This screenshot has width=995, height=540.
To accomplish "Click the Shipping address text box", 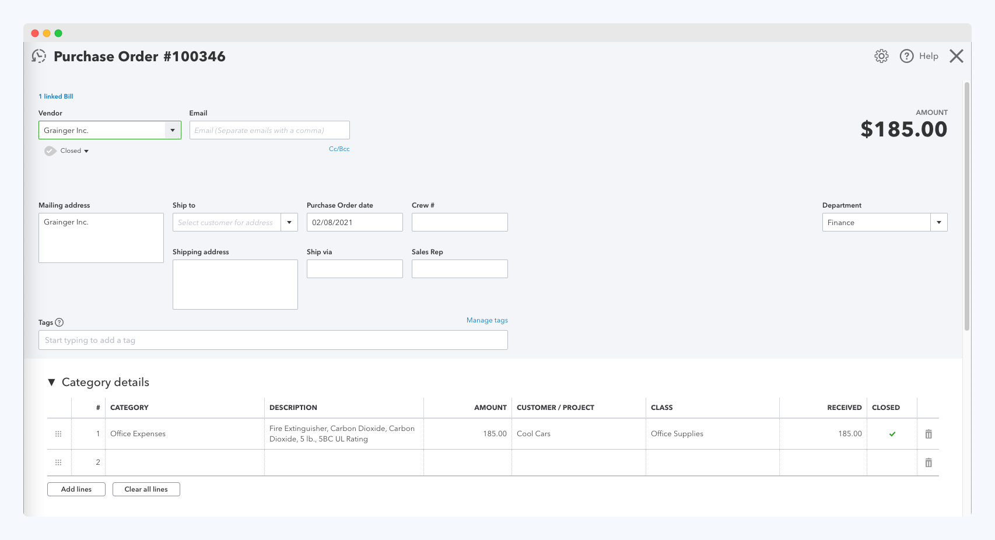I will [235, 285].
